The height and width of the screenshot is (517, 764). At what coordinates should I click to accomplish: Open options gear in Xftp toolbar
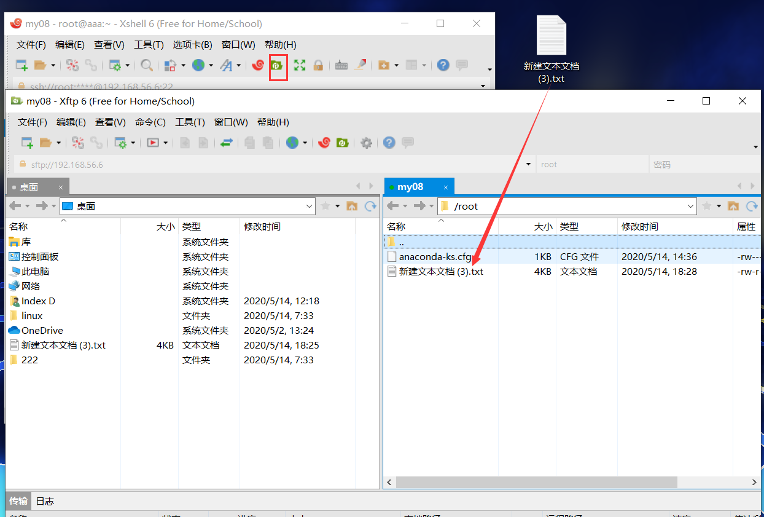tap(367, 143)
